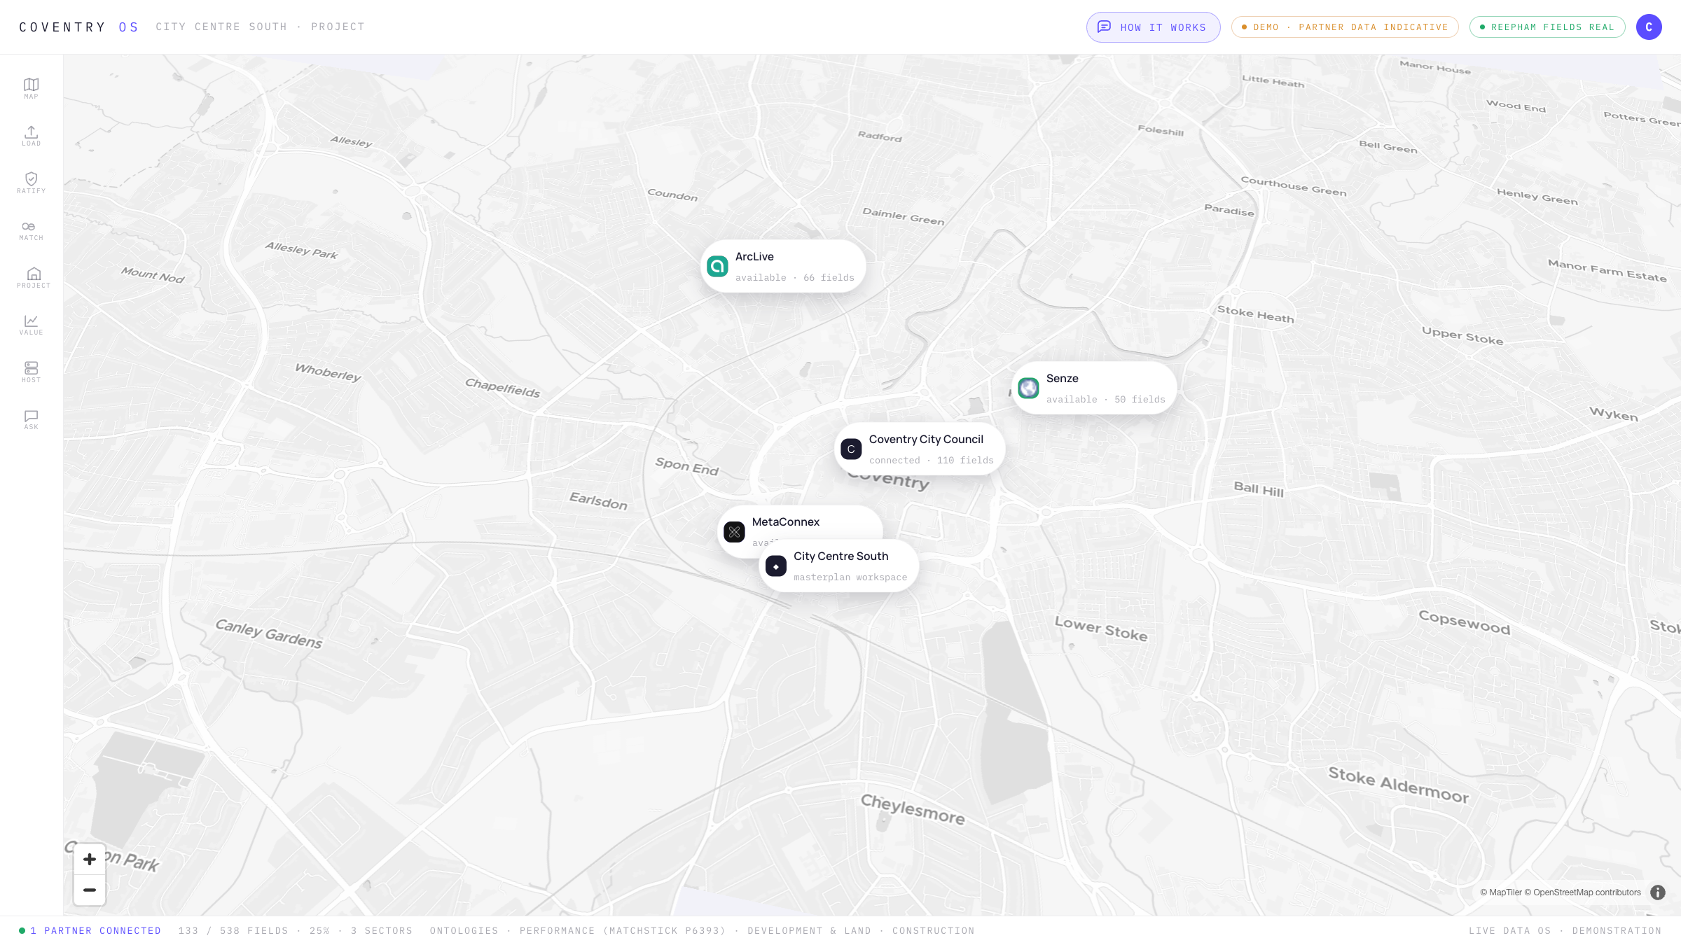Click 'Development & Land' status entry
The width and height of the screenshot is (1681, 945).
809,931
